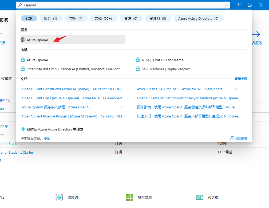This screenshot has height=208, width=269.
Task: Click the 提供反馈 feedback link
Action: (240, 138)
